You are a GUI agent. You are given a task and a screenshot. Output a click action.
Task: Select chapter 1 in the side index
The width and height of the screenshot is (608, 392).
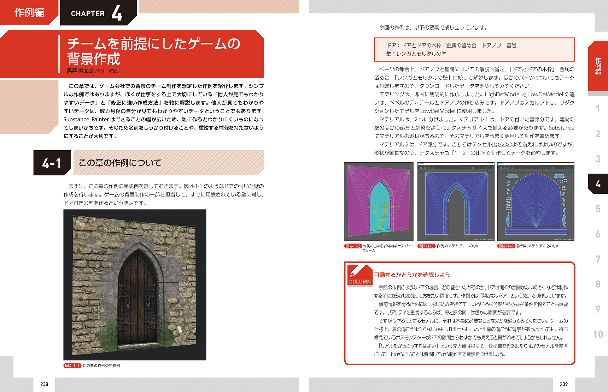pyautogui.click(x=598, y=109)
